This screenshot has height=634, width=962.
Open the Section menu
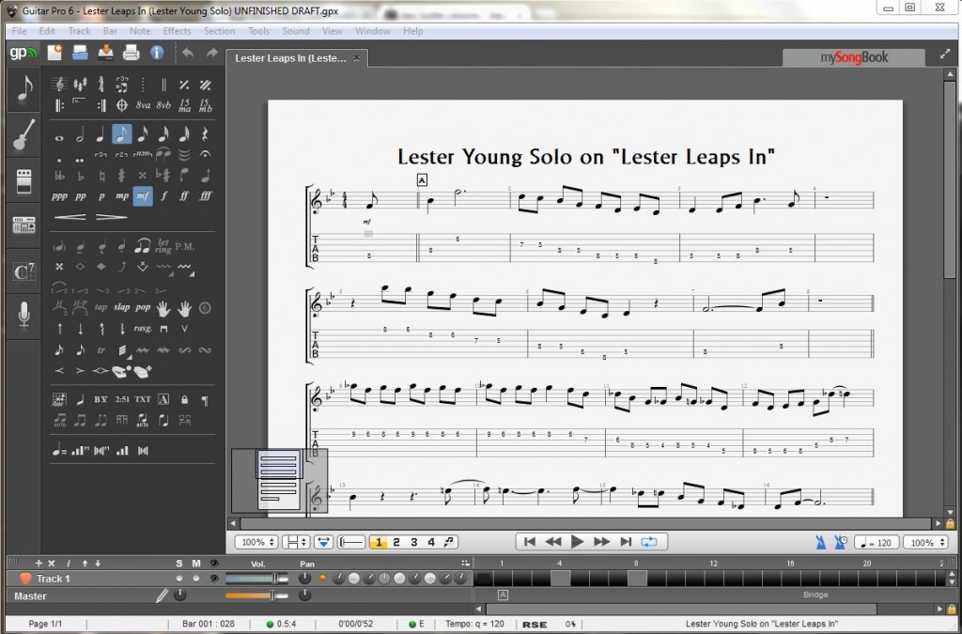[x=219, y=31]
